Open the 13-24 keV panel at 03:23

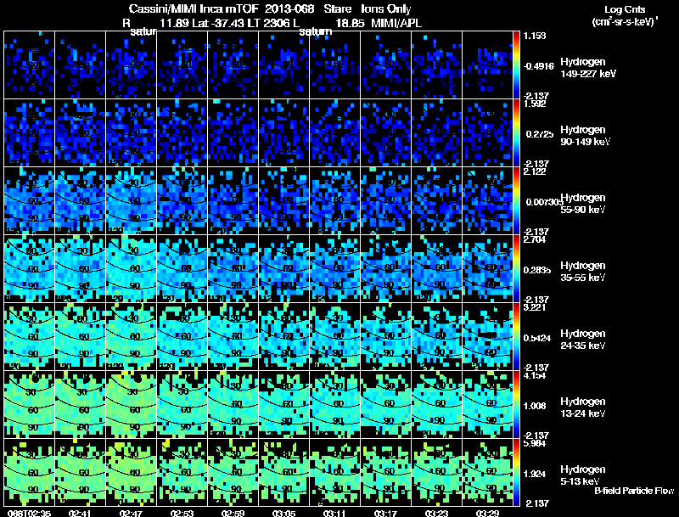click(x=436, y=405)
